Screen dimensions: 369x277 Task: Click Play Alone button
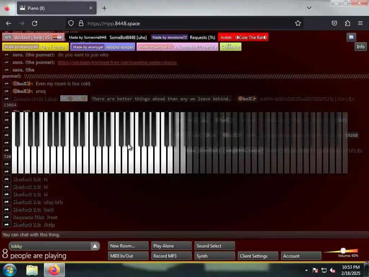pyautogui.click(x=171, y=246)
